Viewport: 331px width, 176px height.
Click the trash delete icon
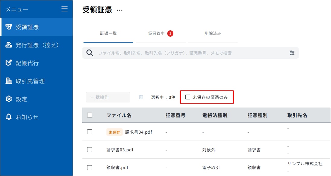(141, 97)
